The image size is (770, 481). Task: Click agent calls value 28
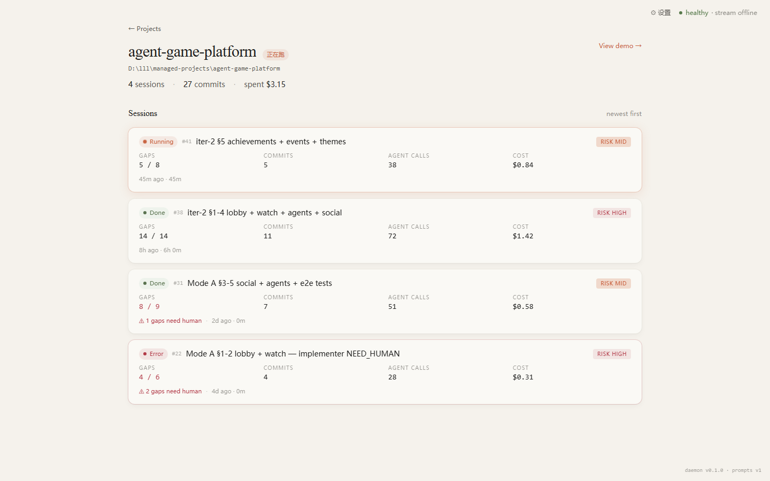coord(392,377)
